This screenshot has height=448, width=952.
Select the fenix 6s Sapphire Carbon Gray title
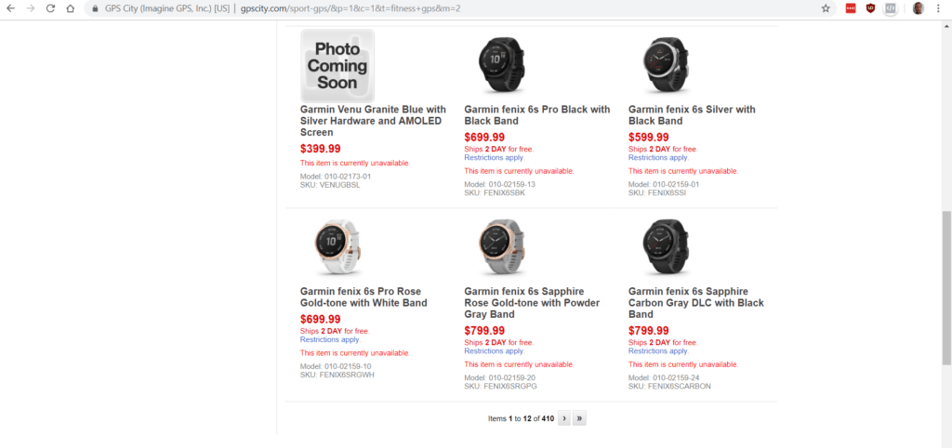(695, 303)
